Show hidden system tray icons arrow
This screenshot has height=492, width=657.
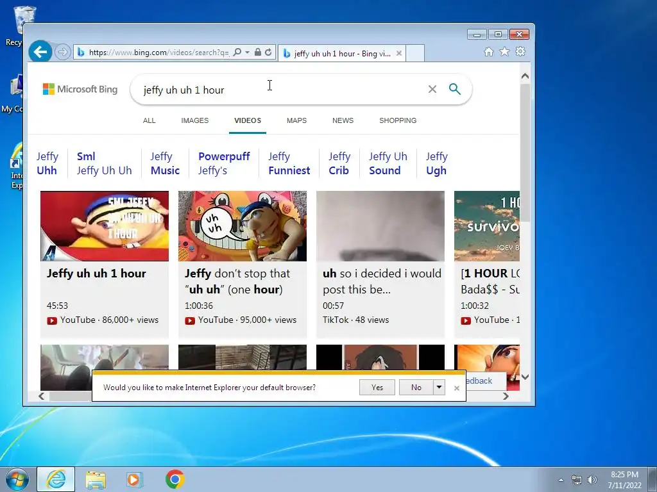pyautogui.click(x=561, y=480)
